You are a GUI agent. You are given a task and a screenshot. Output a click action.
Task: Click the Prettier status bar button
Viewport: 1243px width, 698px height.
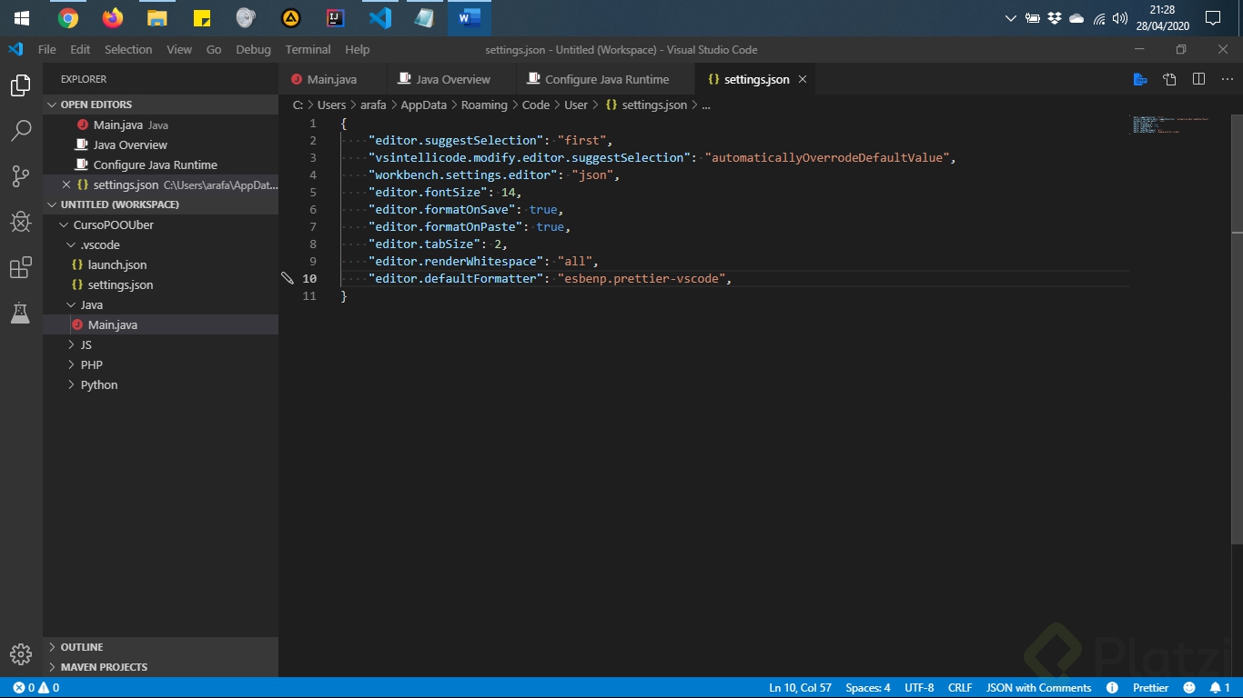point(1150,688)
